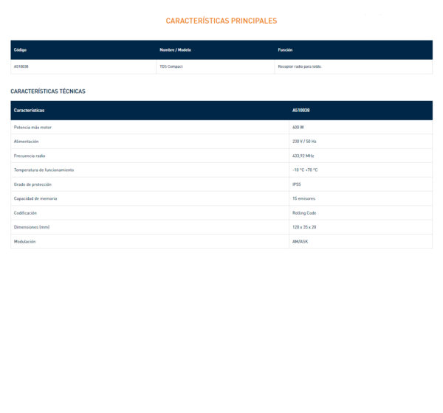Select the 'Nombre / Modelo' column header
The image size is (443, 413).
point(175,50)
